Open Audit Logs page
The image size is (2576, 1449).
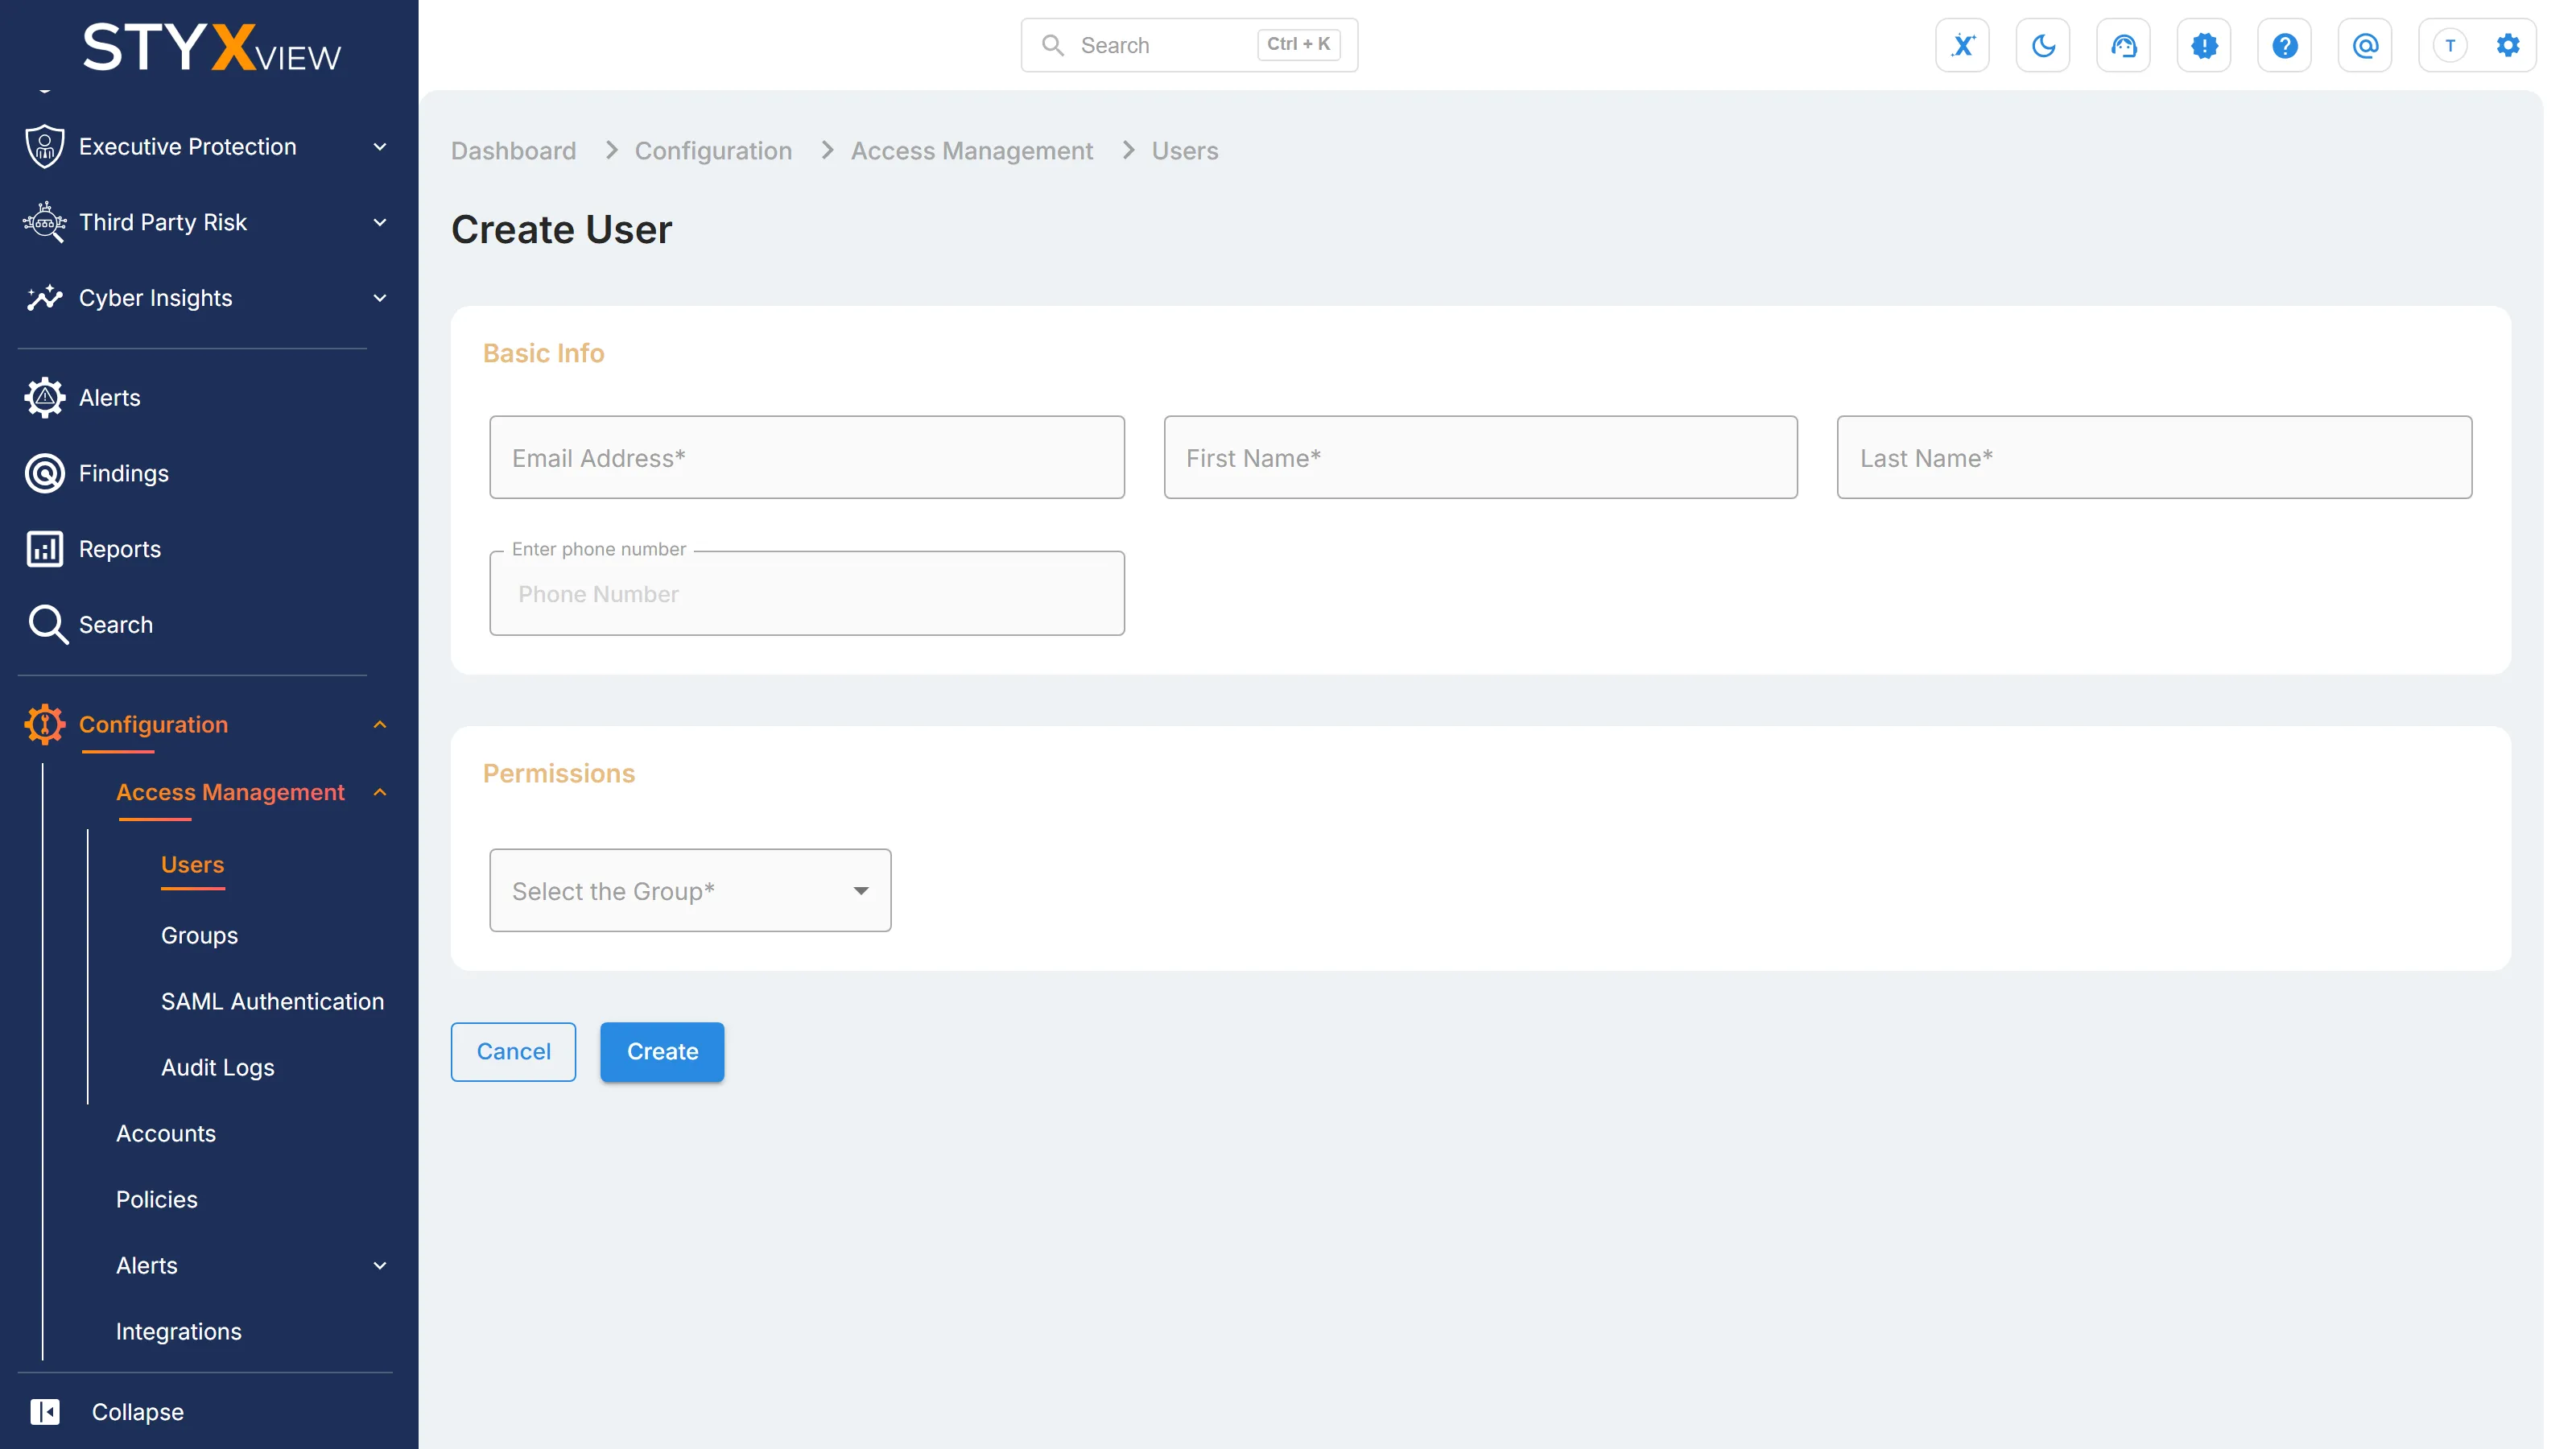[217, 1067]
